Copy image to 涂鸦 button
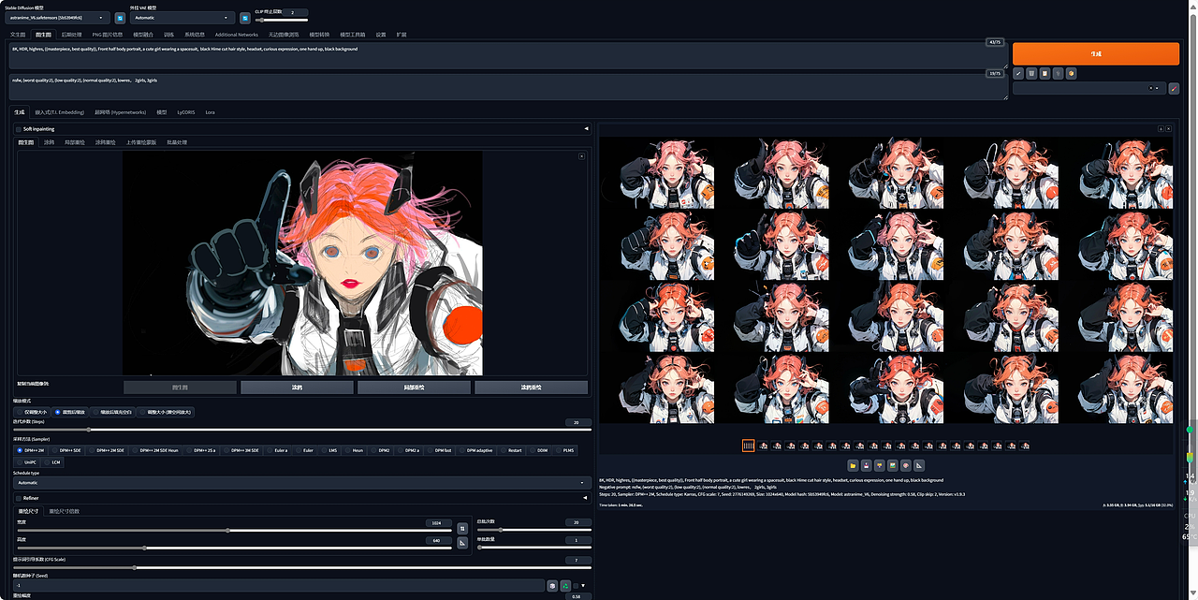Image resolution: width=1198 pixels, height=600 pixels. 297,388
